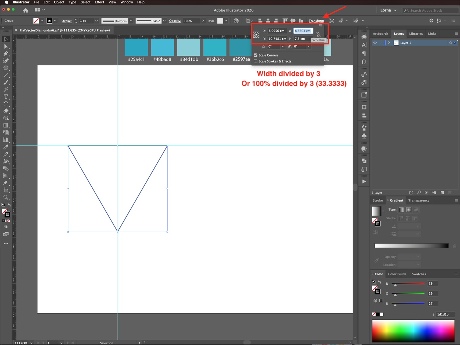Open the fill color dropdown

[x=42, y=21]
